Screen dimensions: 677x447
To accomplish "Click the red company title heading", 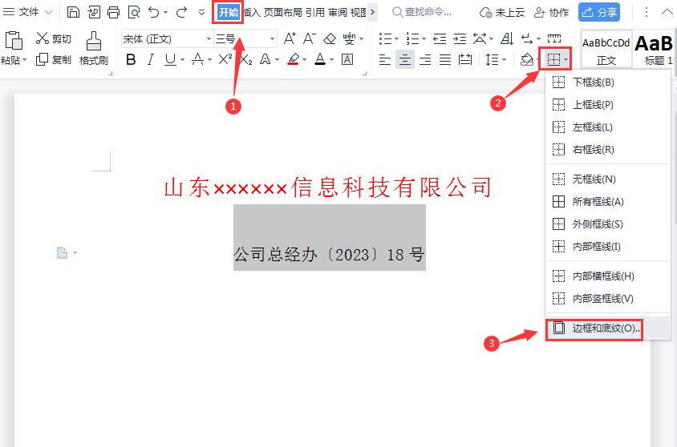I will coord(328,187).
